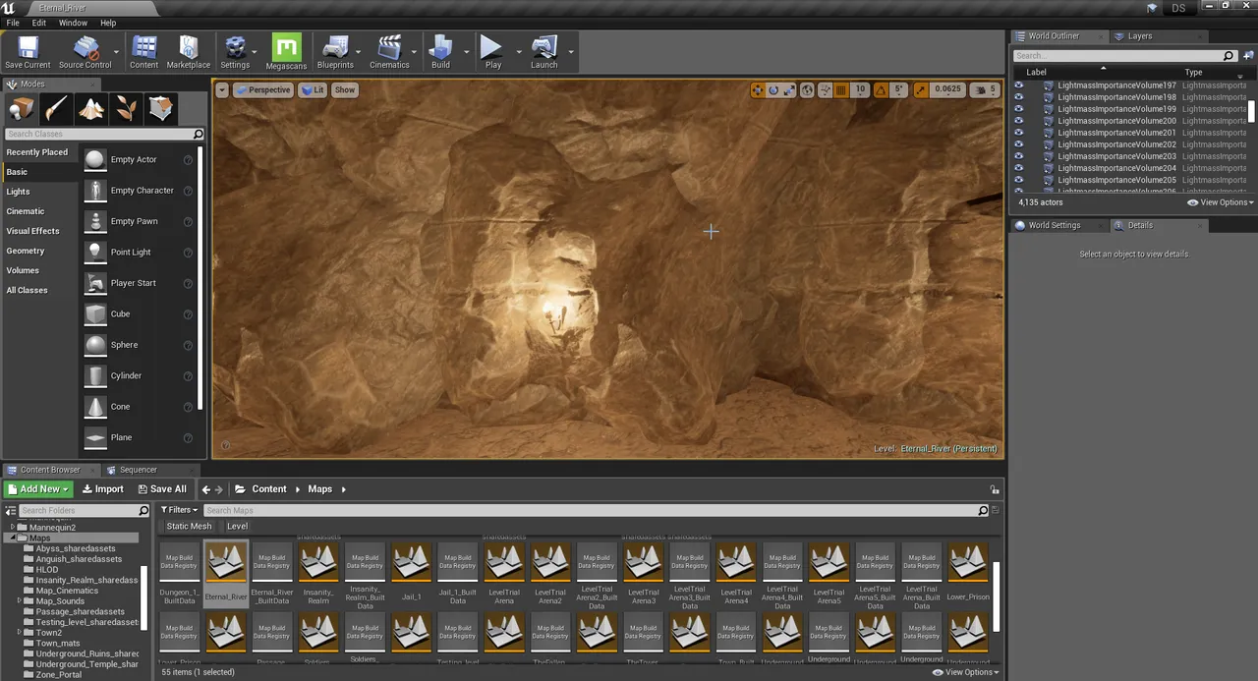
Task: Select the translate gizmo tool in viewport
Action: (x=758, y=89)
